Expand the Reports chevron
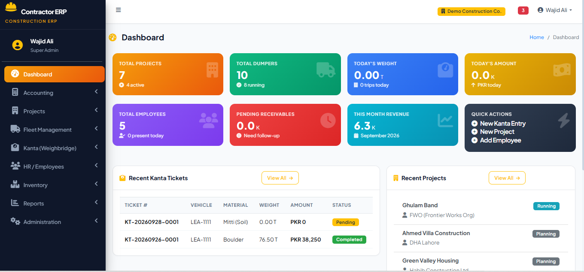The height and width of the screenshot is (272, 584). 96,202
